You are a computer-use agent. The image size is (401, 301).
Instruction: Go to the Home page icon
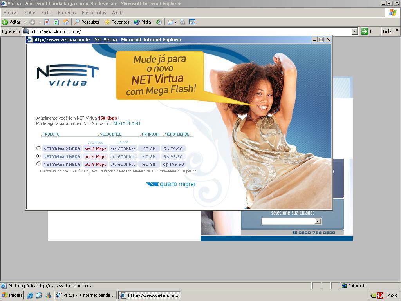(x=66, y=22)
